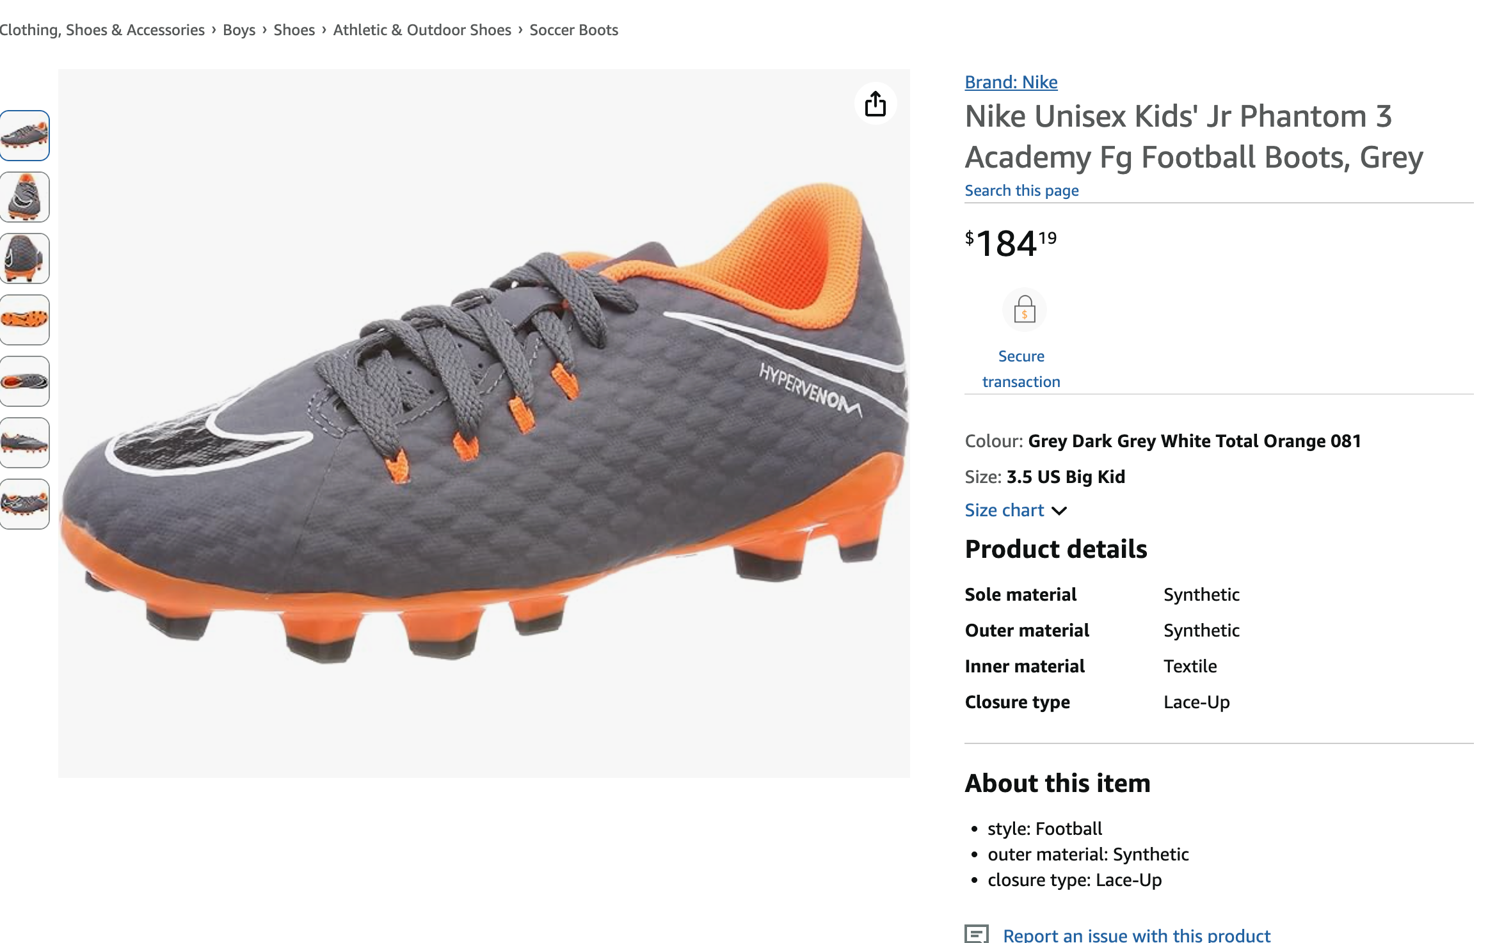View the flat side profile thumbnail
Viewport: 1504px width, 943px height.
click(x=25, y=443)
